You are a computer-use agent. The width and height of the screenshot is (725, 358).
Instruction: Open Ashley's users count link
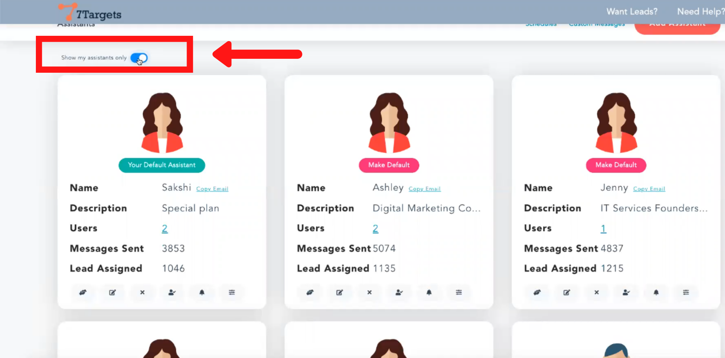375,229
